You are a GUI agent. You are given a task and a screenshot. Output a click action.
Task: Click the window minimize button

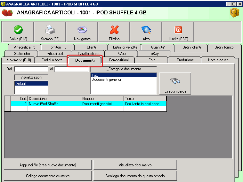pyautogui.click(x=229, y=4)
